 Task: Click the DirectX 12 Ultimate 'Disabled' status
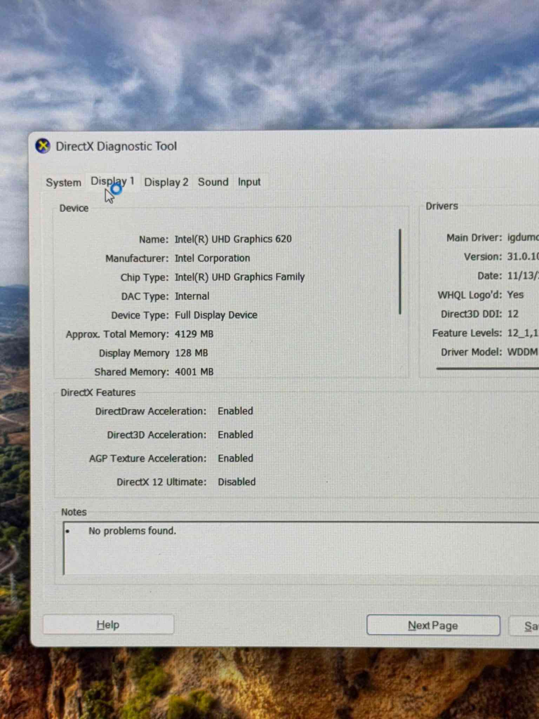[x=237, y=482]
